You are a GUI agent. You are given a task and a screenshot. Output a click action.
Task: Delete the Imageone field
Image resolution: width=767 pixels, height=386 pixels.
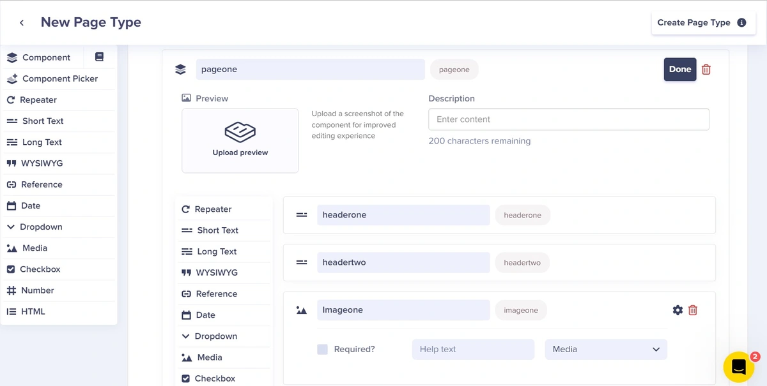[693, 310]
